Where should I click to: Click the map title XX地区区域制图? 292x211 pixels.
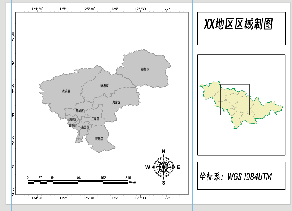pyautogui.click(x=238, y=24)
